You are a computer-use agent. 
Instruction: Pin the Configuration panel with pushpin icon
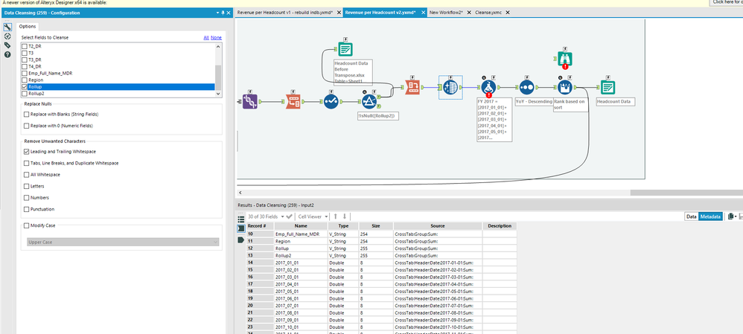223,13
